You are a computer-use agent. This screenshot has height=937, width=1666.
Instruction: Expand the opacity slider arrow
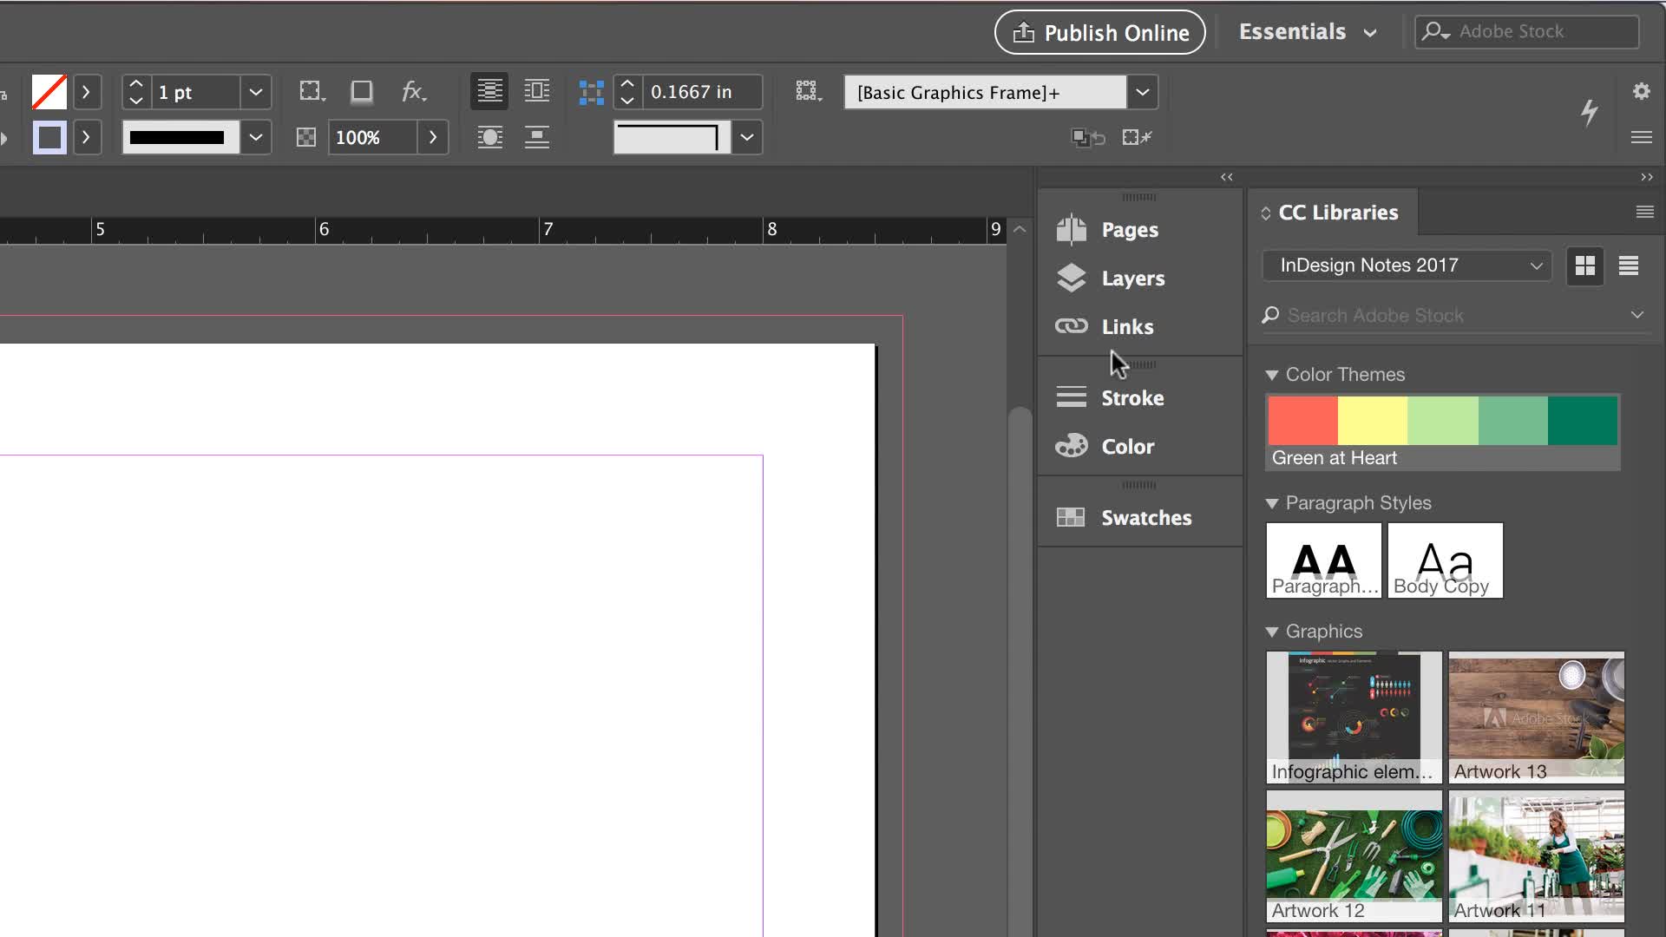[x=433, y=137]
